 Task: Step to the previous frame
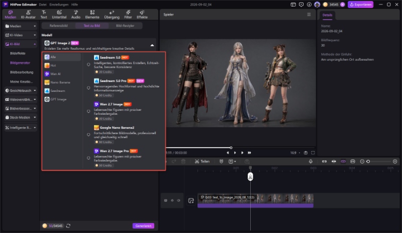(x=228, y=153)
